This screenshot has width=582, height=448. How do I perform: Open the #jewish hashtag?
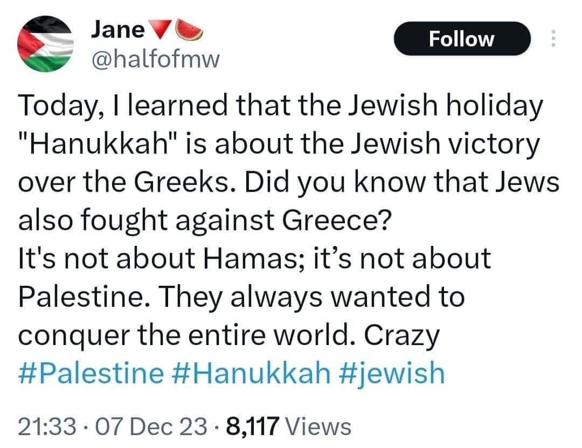click(x=392, y=373)
